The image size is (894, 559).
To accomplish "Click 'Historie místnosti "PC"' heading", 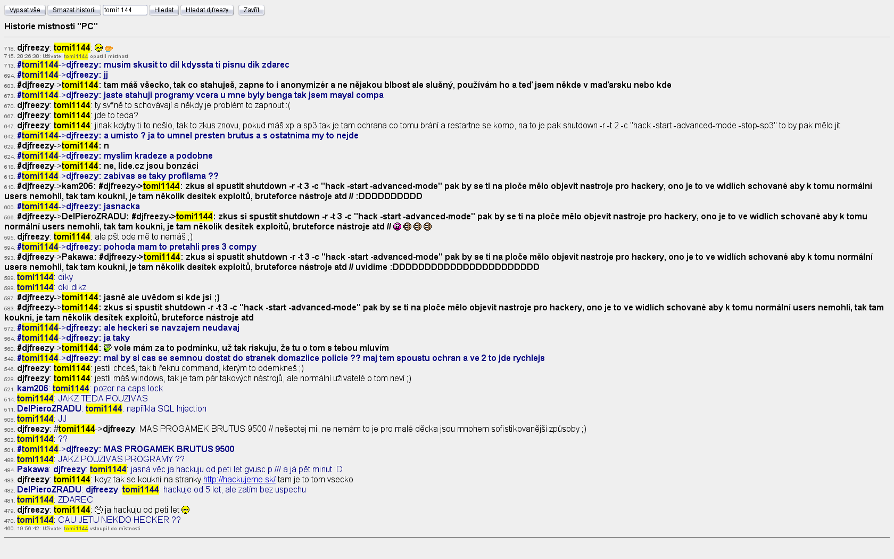I will pyautogui.click(x=51, y=26).
